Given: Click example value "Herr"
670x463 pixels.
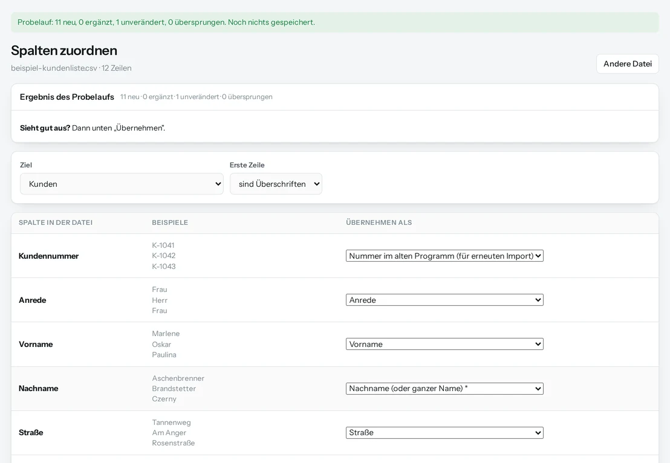Looking at the screenshot, I should point(160,300).
